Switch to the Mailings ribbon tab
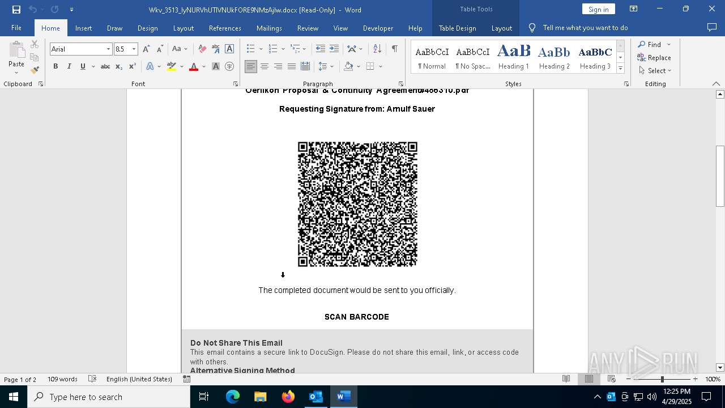Viewport: 725px width, 408px height. 269,28
